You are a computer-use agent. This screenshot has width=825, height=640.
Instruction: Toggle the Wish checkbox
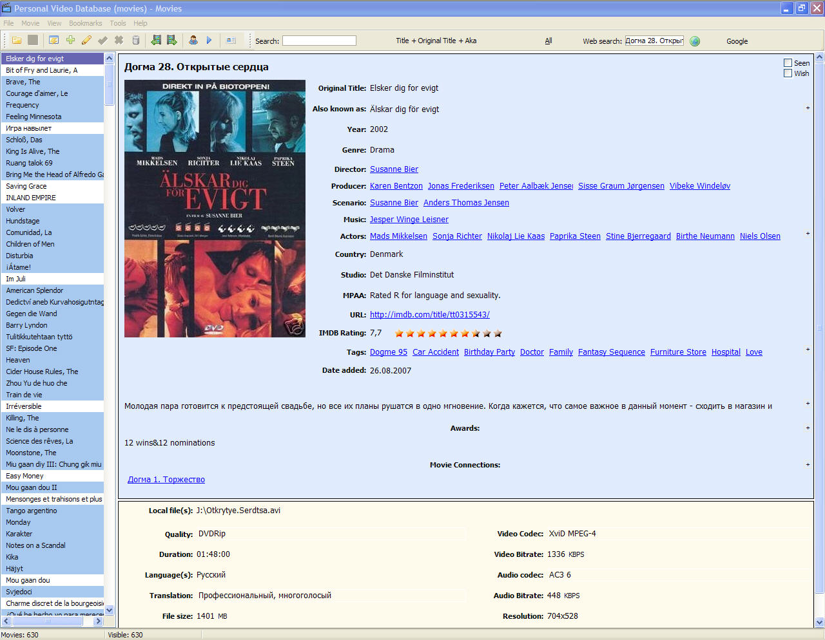[x=788, y=73]
